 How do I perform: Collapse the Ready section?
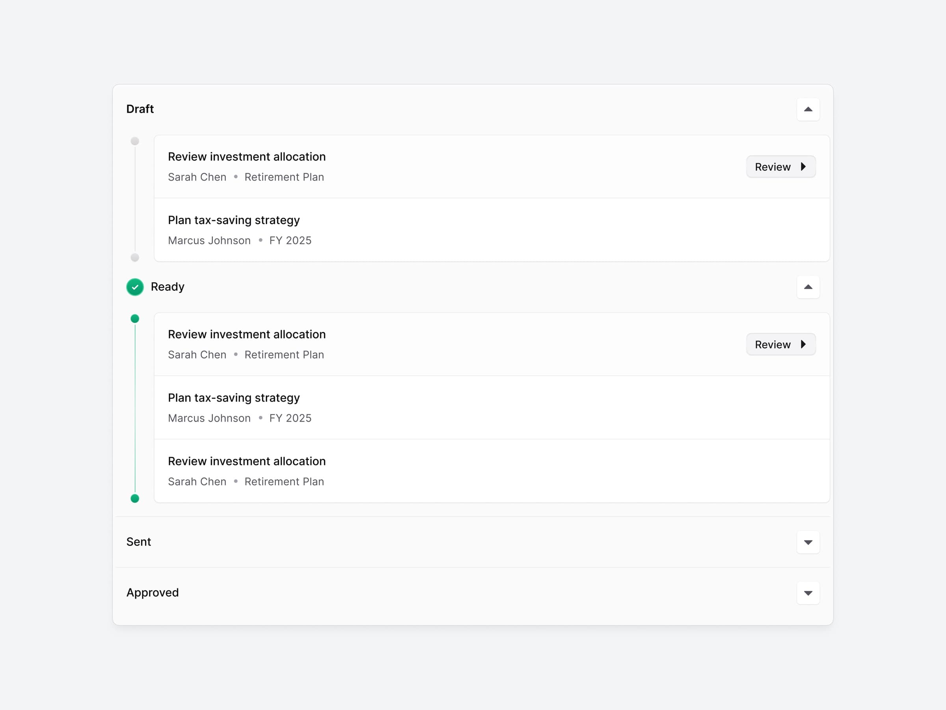[808, 287]
